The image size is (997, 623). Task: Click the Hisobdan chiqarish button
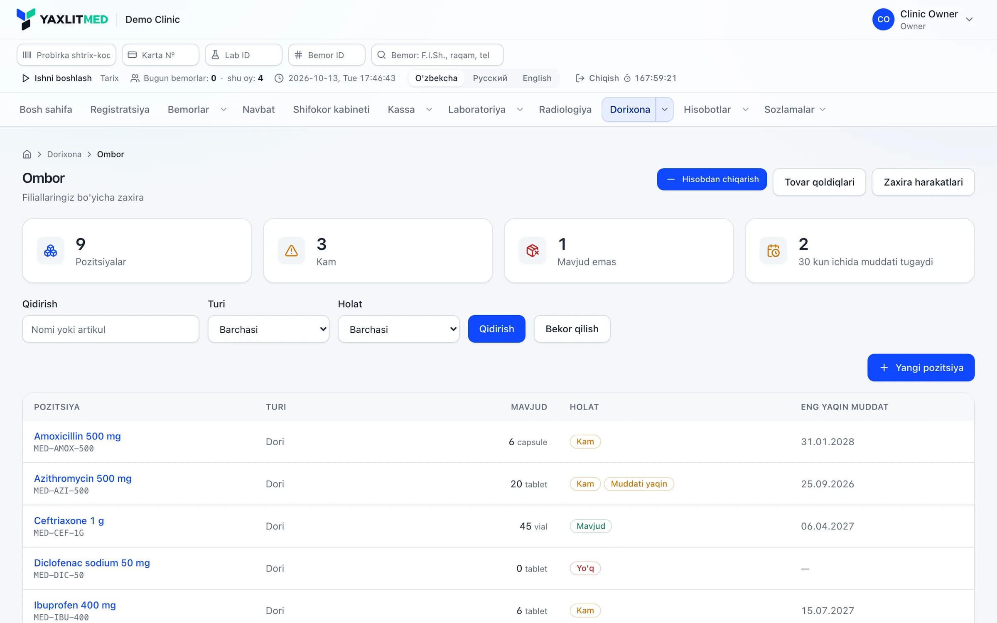712,179
